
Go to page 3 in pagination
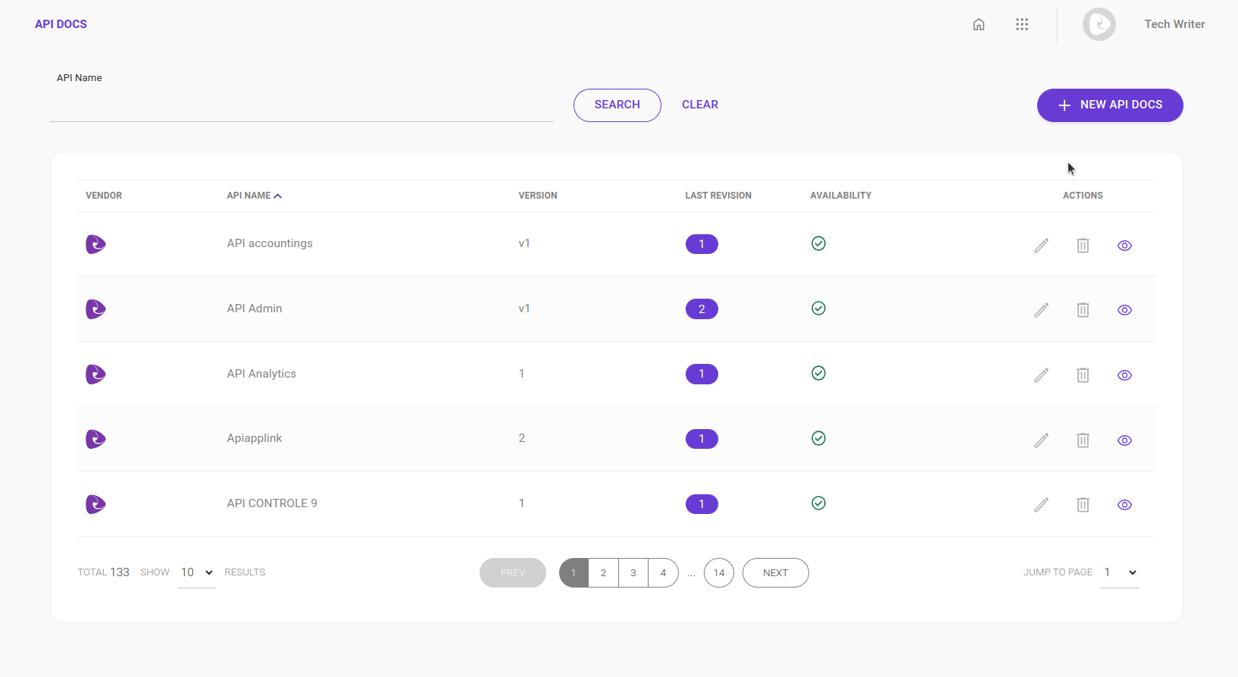click(x=633, y=573)
